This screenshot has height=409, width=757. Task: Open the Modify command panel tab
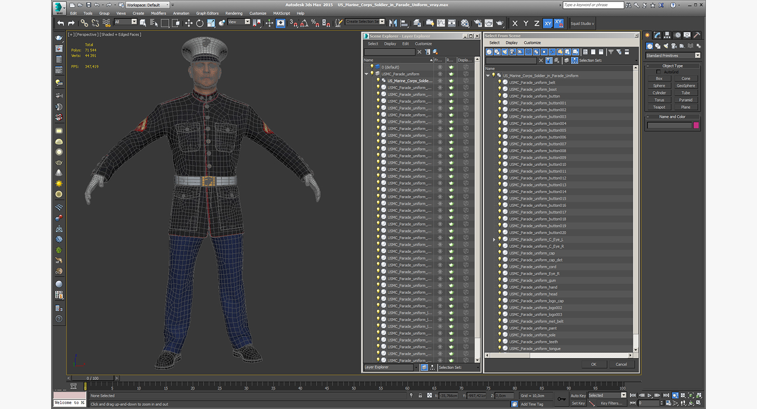tap(657, 35)
